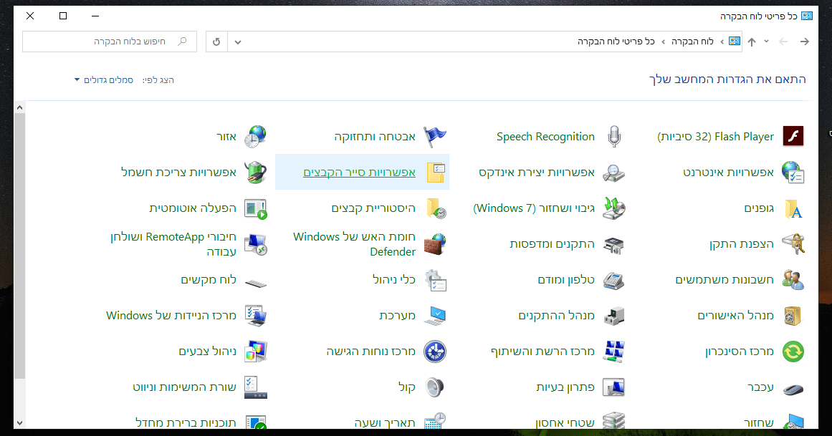The width and height of the screenshot is (832, 436).
Task: Click the scrollbar down arrow
Action: pos(19,422)
